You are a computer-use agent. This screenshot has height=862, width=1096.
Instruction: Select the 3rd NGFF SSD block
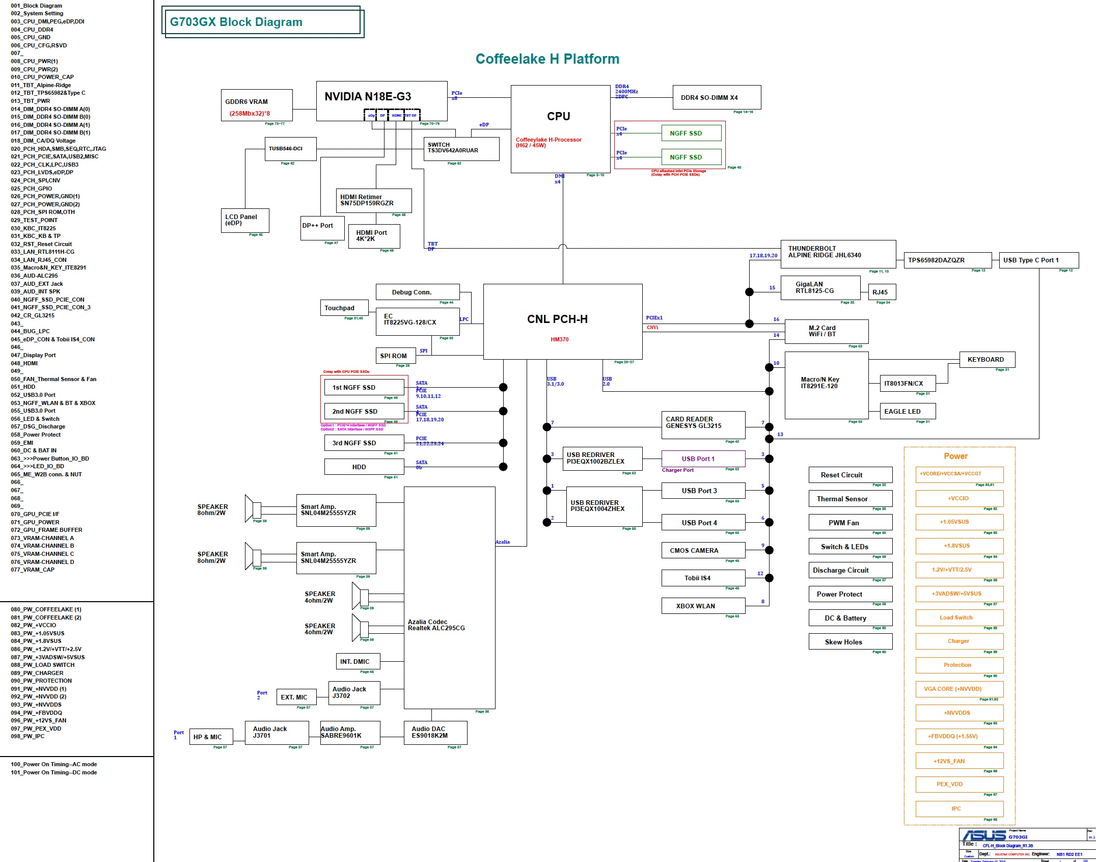(364, 443)
